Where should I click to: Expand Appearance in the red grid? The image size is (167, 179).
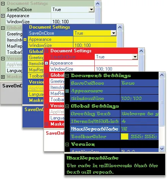[47, 63]
